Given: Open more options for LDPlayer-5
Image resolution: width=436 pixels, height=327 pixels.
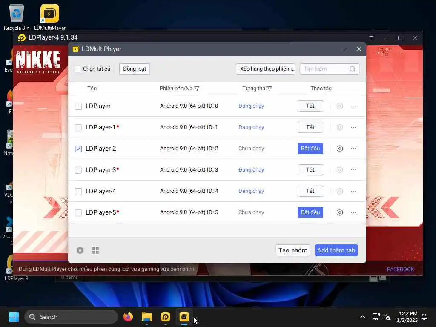Looking at the screenshot, I should 353,212.
